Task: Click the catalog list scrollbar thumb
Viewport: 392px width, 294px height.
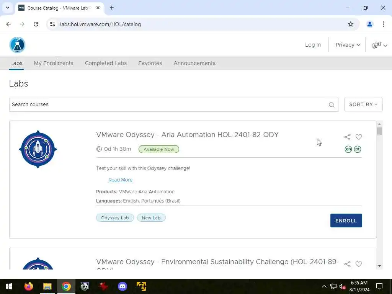Action: tap(379, 131)
